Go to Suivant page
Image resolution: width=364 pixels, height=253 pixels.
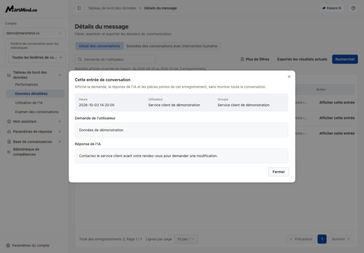point(341,239)
